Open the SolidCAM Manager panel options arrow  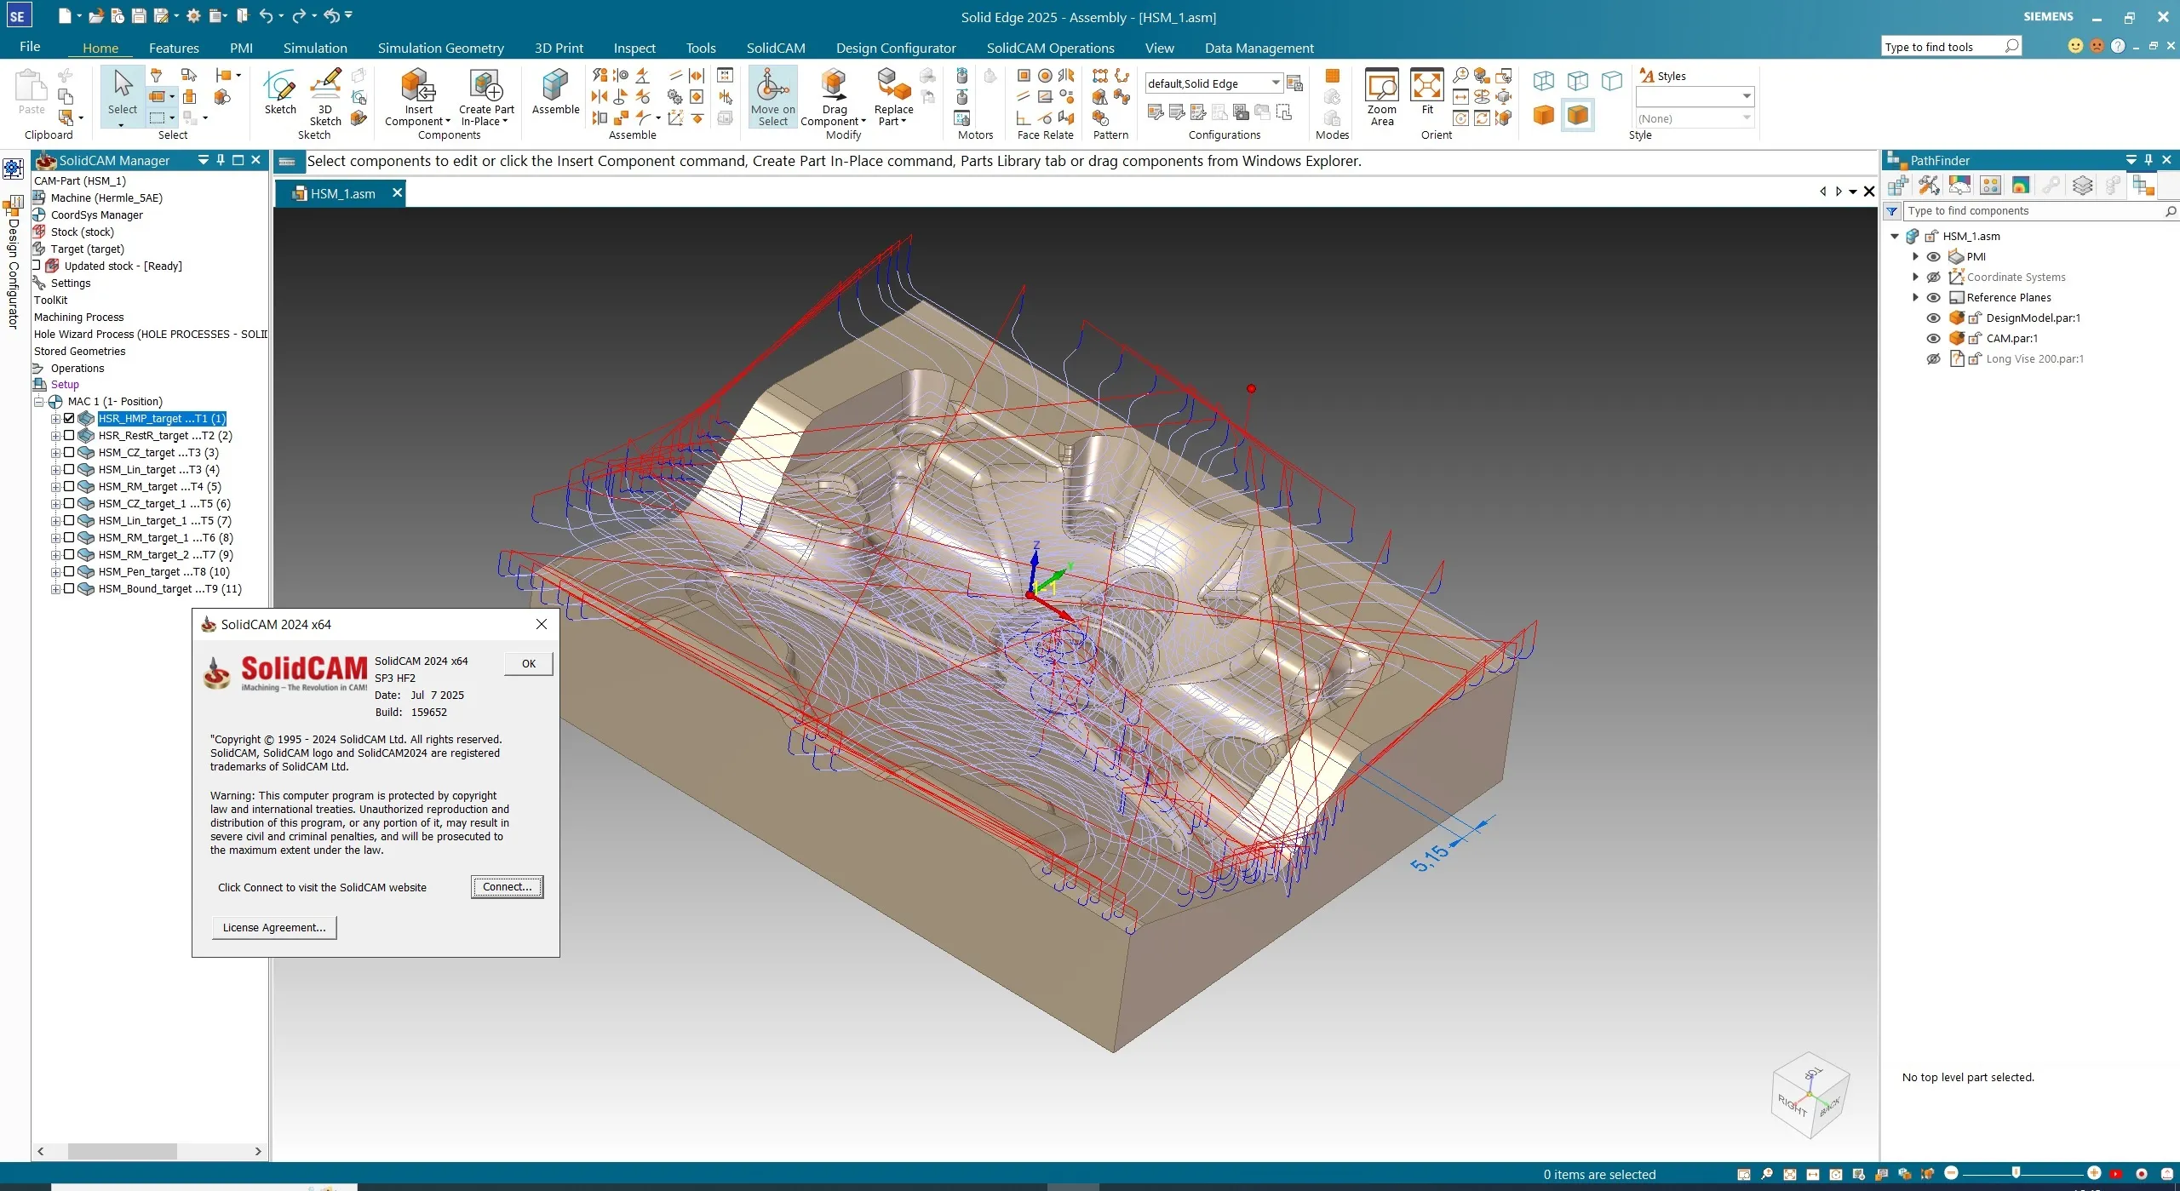[203, 160]
